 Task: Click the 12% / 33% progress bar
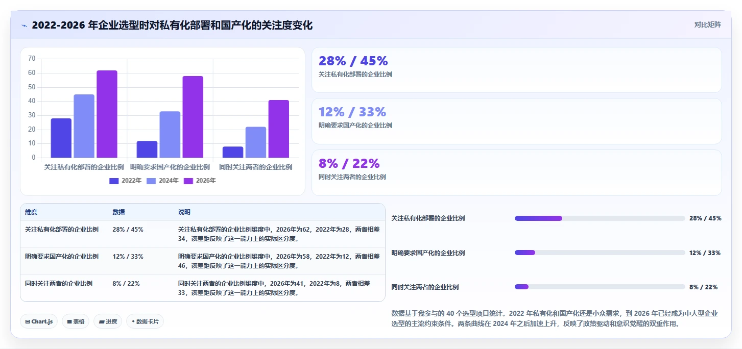pos(600,253)
